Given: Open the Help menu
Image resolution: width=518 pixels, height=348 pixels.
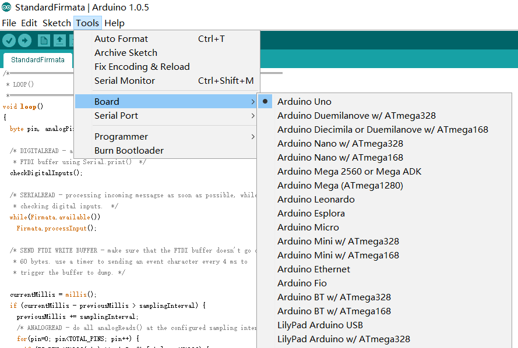Looking at the screenshot, I should (115, 23).
